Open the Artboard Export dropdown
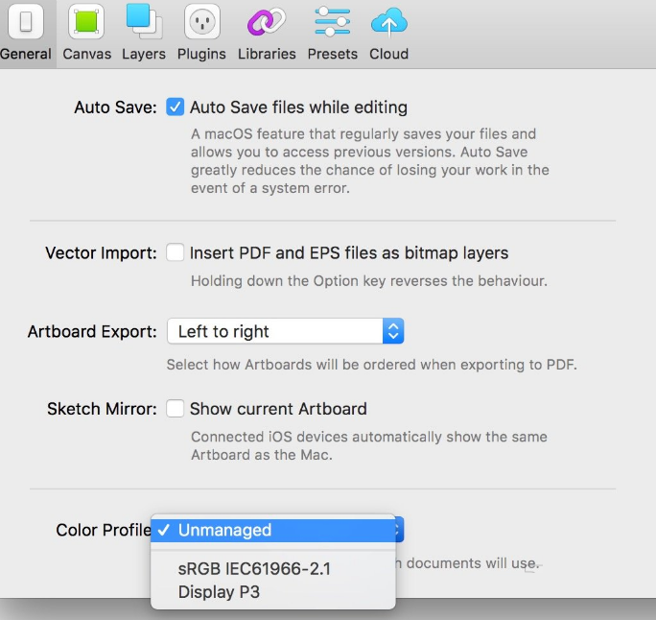Image resolution: width=656 pixels, height=620 pixels. click(285, 332)
